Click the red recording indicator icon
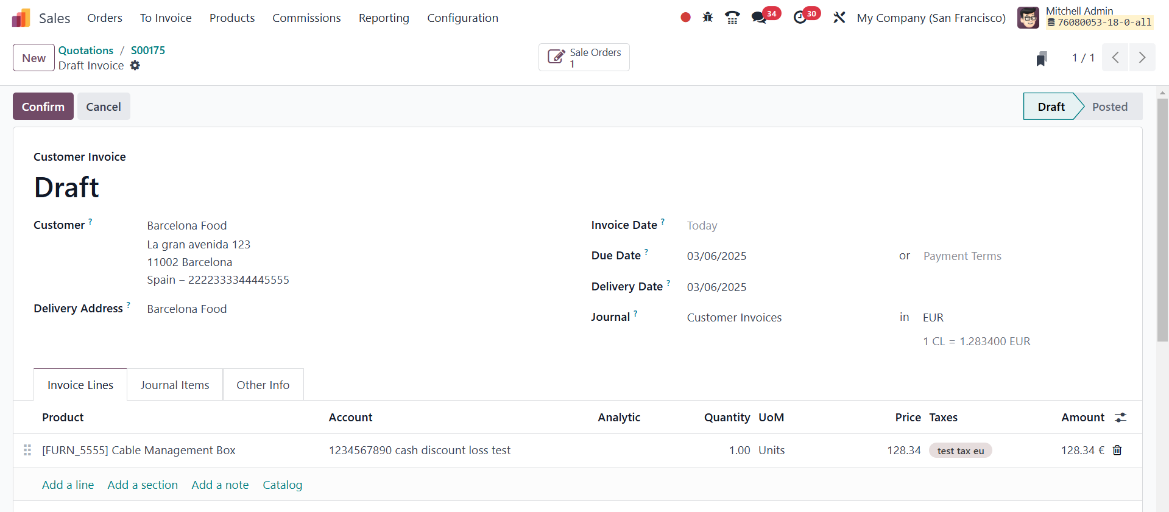The height and width of the screenshot is (512, 1169). 685,18
